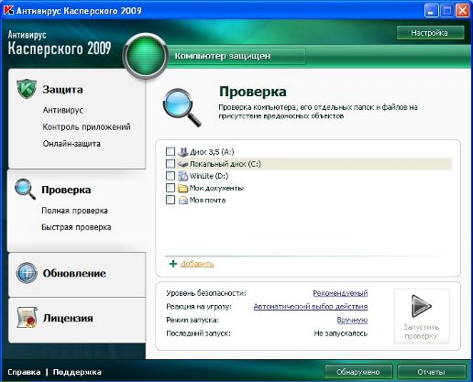Open the Поддержка link
The width and height of the screenshot is (473, 382).
click(77, 372)
